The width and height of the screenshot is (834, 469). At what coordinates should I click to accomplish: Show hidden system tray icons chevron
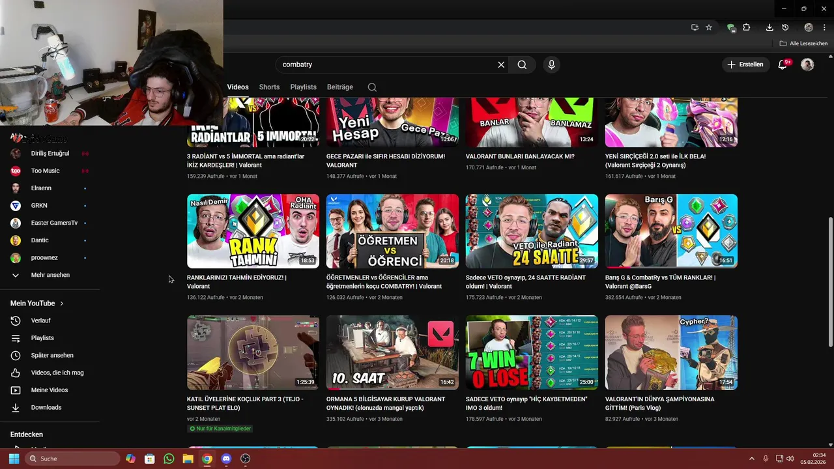point(751,459)
